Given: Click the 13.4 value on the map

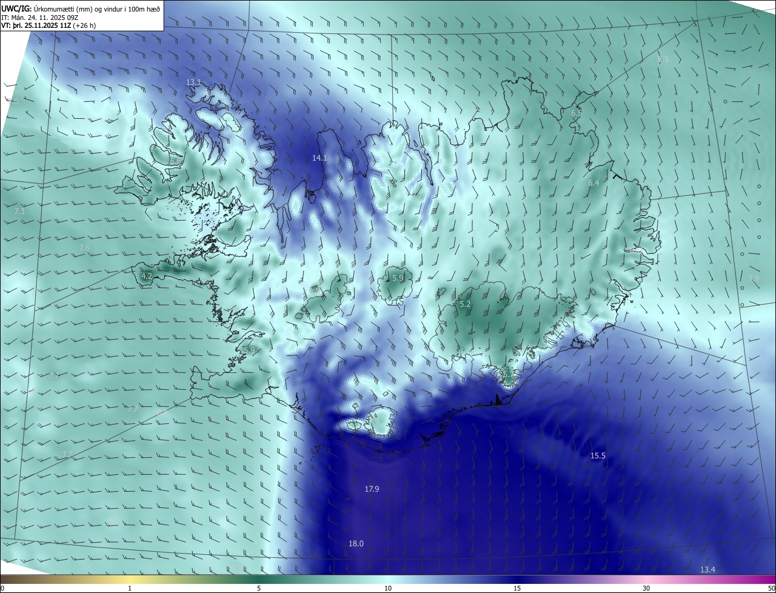Looking at the screenshot, I should tap(707, 569).
